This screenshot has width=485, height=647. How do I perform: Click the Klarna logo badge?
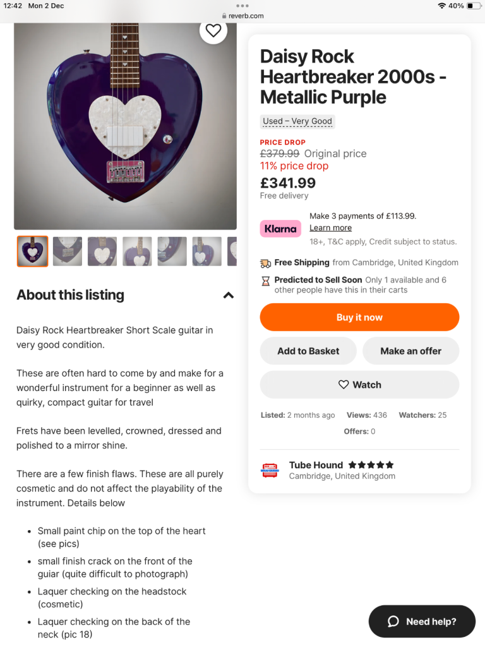(x=280, y=229)
